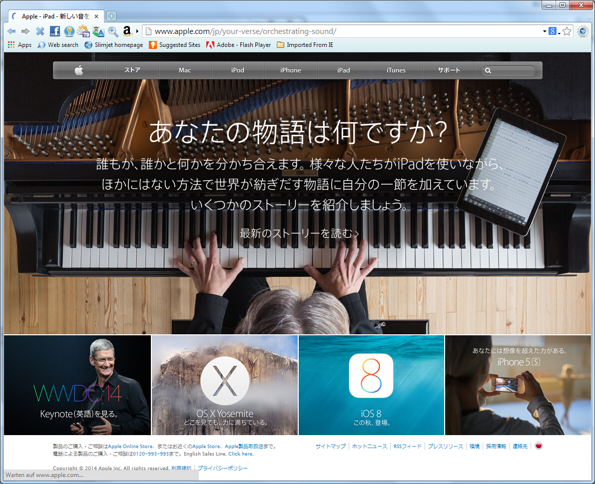Click the page icon in the address bar
The image size is (595, 484).
(149, 31)
